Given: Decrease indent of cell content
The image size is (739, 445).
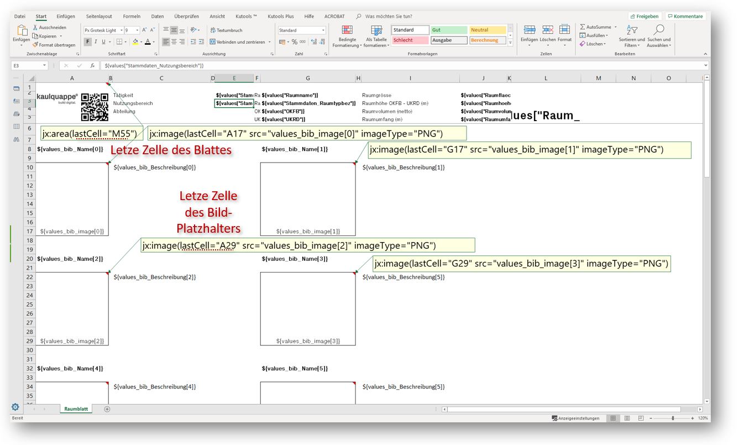Looking at the screenshot, I should coord(193,41).
